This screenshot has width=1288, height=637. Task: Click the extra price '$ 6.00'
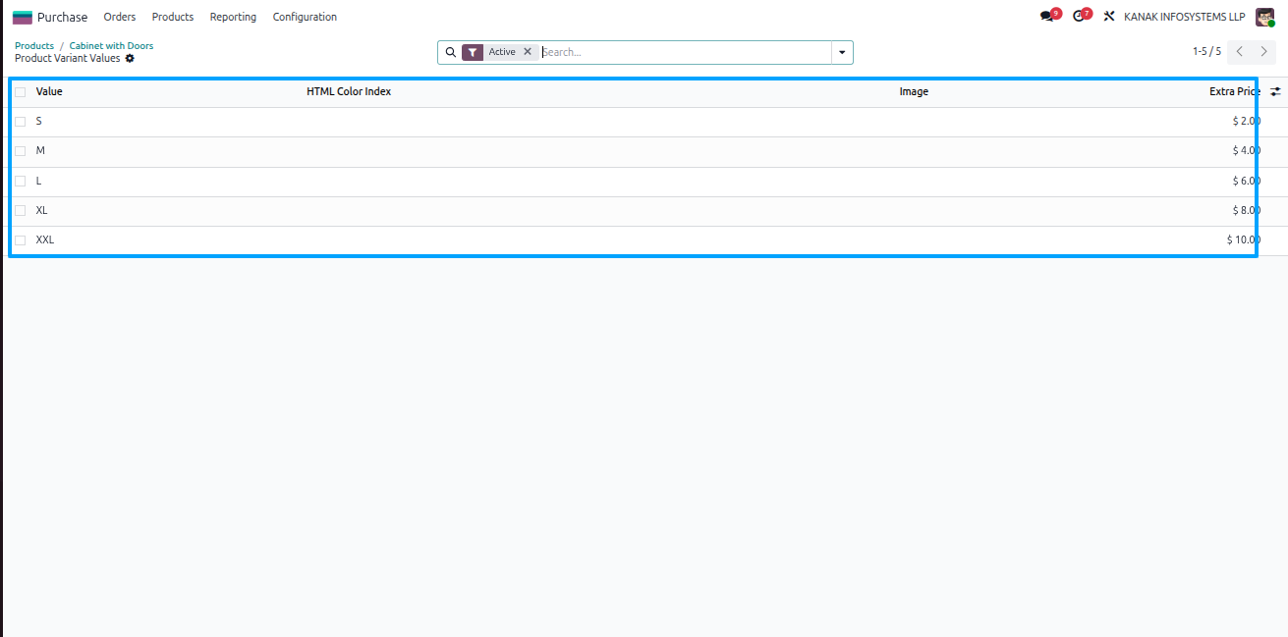pos(1246,181)
